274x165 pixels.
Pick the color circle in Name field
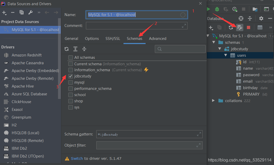(183, 15)
